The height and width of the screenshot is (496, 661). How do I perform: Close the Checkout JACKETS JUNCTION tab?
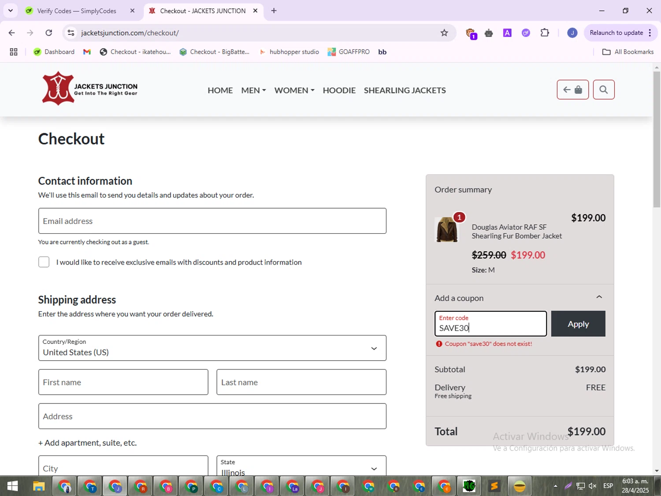255,11
